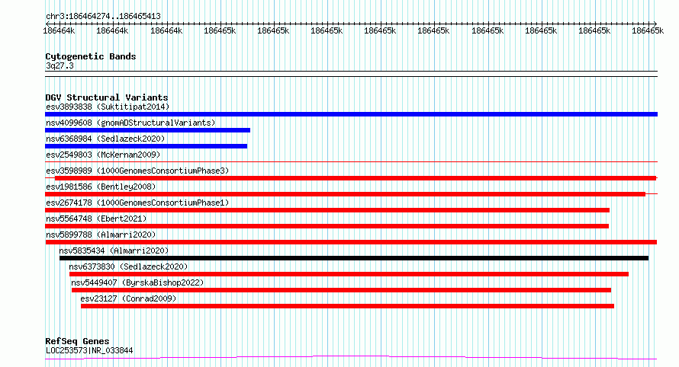Open the nsv6368984 (Sedlazeck2020) label
The height and width of the screenshot is (367, 679).
105,139
